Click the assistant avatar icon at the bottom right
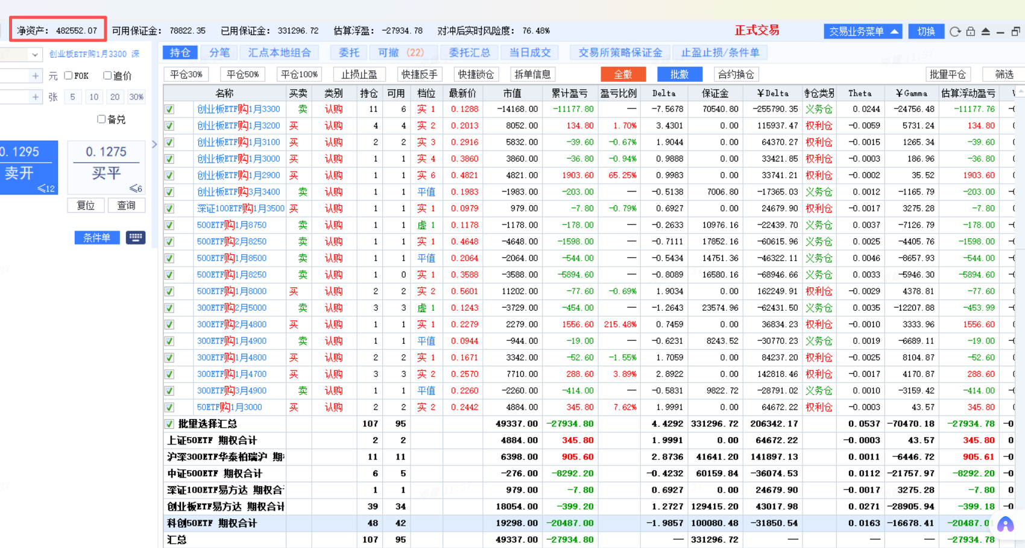Viewport: 1025px width, 548px height. tap(1005, 525)
